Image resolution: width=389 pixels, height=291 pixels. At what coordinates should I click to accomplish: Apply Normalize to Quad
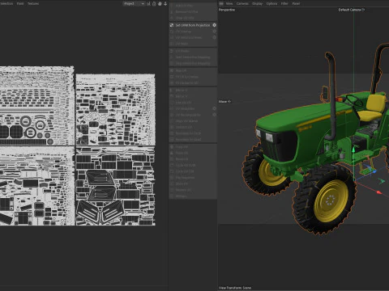193,140
